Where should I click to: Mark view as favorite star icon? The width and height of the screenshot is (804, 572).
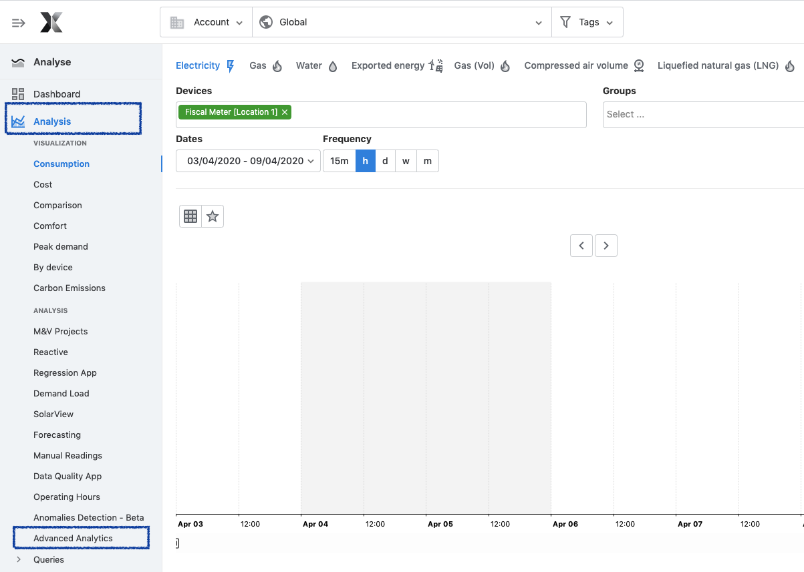213,216
